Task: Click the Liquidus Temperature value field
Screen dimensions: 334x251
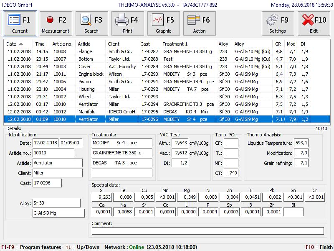Action: click(x=301, y=143)
